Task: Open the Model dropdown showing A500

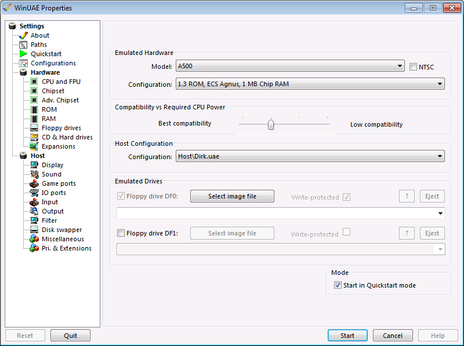Action: pos(290,67)
